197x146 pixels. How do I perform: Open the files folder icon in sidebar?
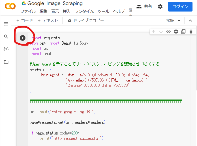(6, 62)
